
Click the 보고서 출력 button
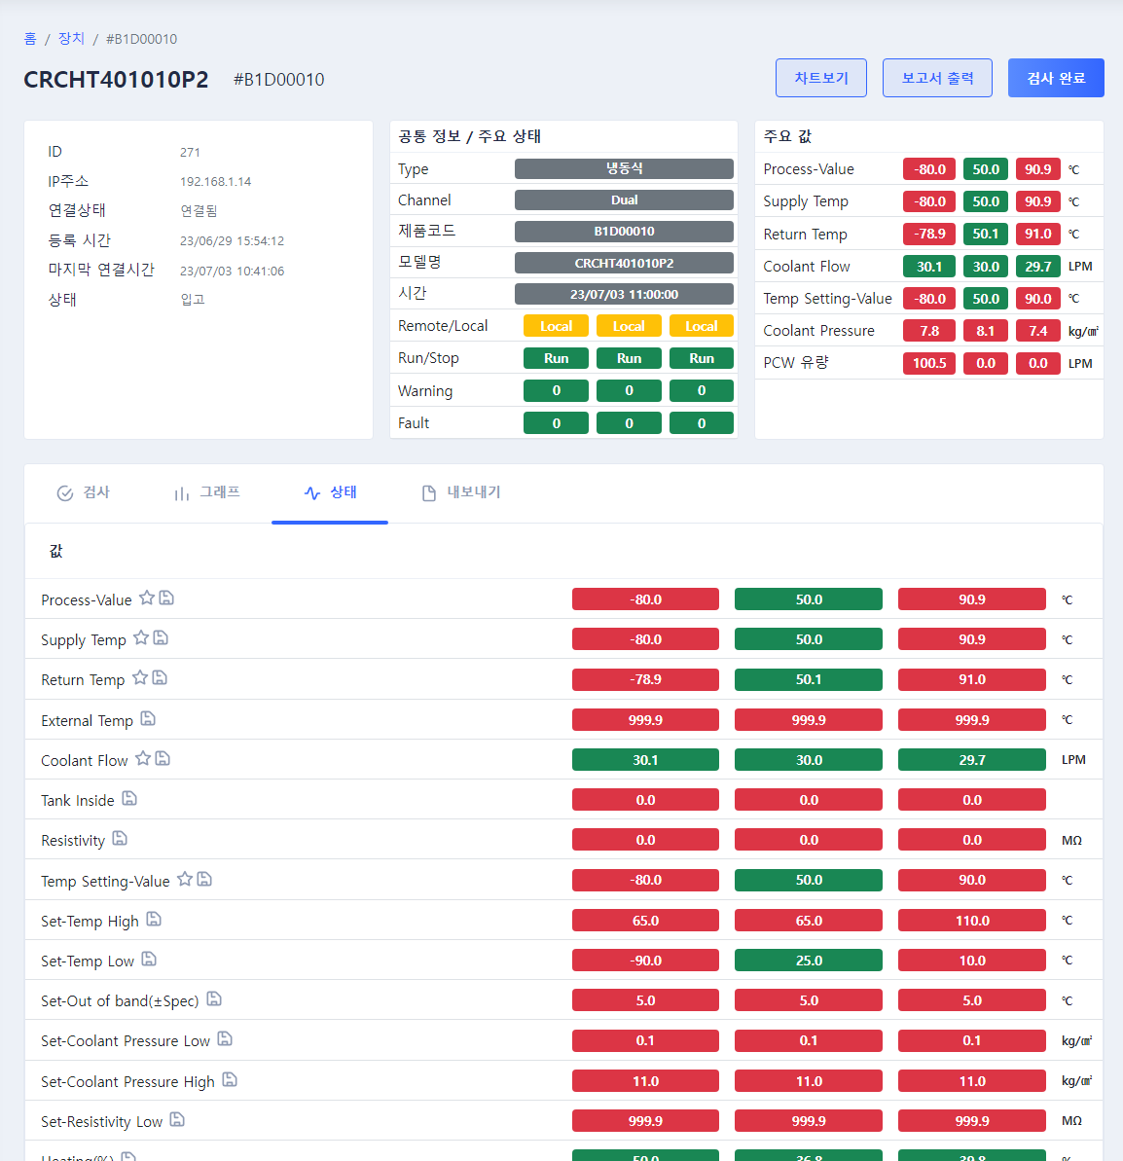click(937, 78)
